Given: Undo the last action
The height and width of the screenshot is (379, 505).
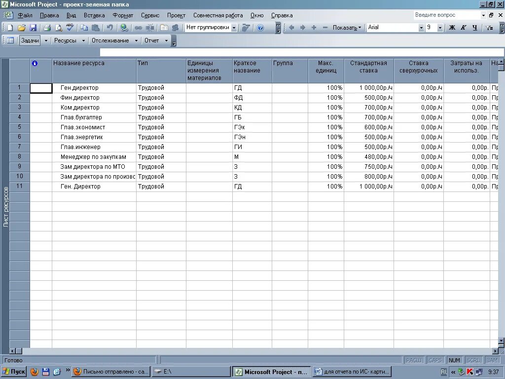Looking at the screenshot, I should (110, 28).
